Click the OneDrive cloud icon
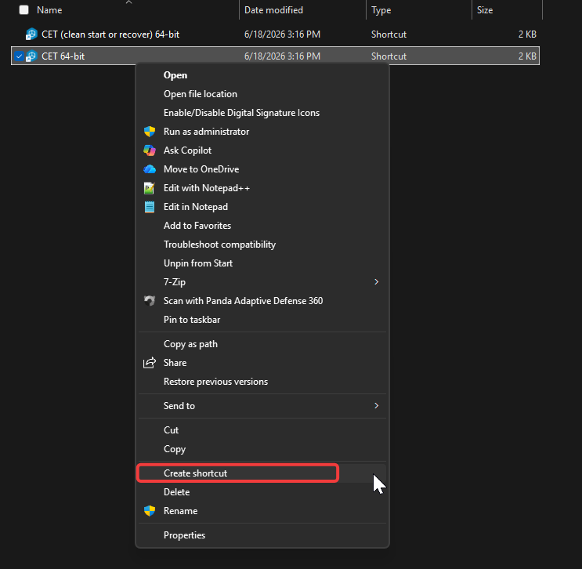582x569 pixels. tap(150, 169)
